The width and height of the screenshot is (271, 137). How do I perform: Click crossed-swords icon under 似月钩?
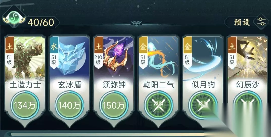pyautogui.click(x=203, y=105)
